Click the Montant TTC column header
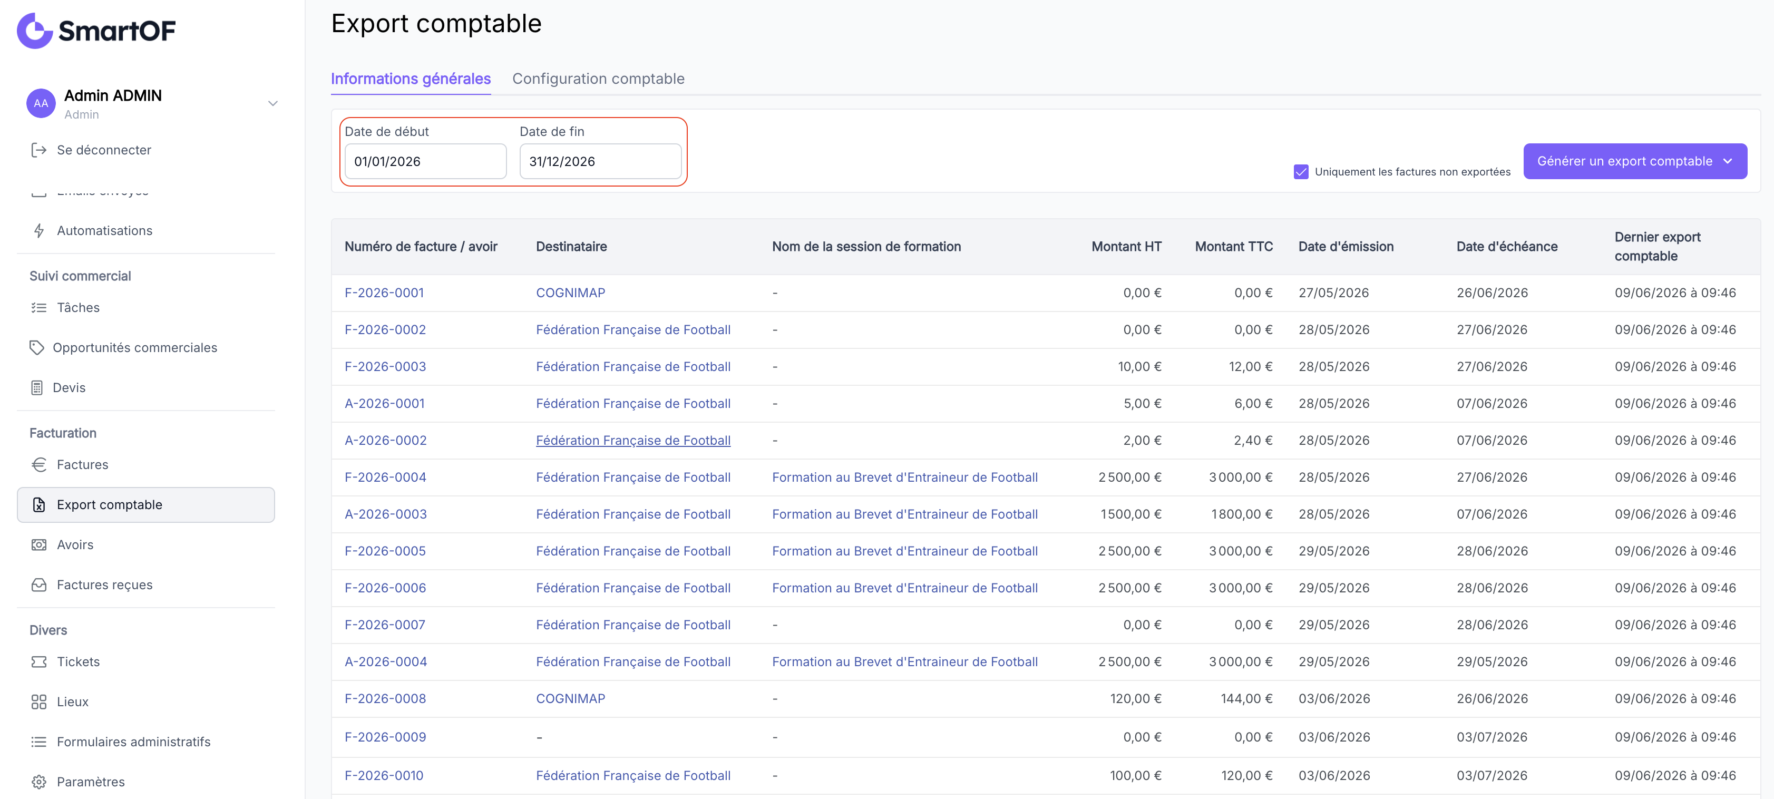 (x=1233, y=247)
